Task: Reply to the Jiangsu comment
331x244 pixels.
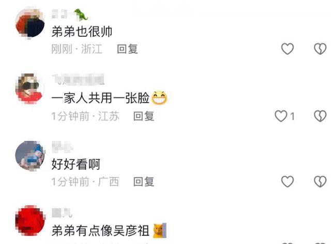Action: [x=144, y=116]
